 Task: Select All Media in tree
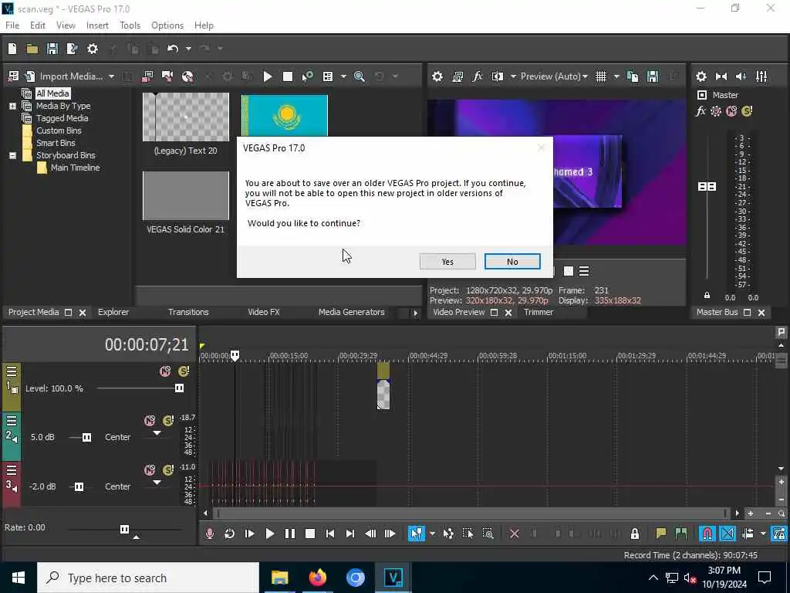[52, 93]
